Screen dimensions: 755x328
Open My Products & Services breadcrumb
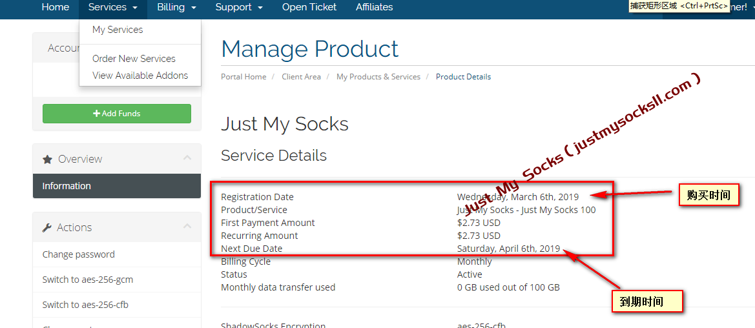378,77
